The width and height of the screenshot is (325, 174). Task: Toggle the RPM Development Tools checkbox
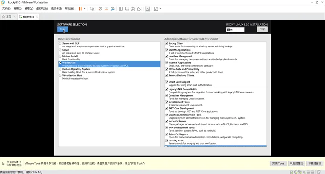(x=166, y=127)
